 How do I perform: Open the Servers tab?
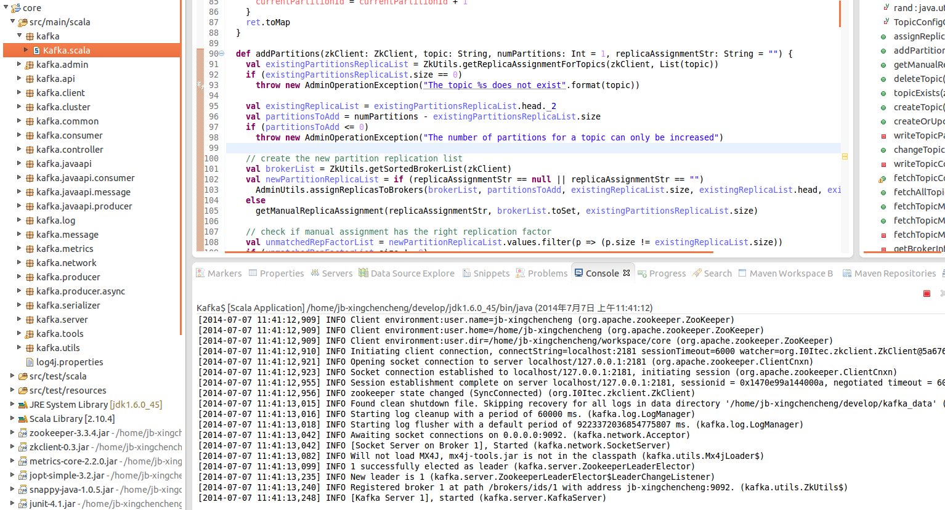coord(331,273)
